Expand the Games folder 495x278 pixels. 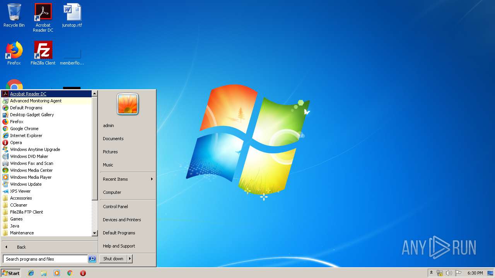pos(46,219)
